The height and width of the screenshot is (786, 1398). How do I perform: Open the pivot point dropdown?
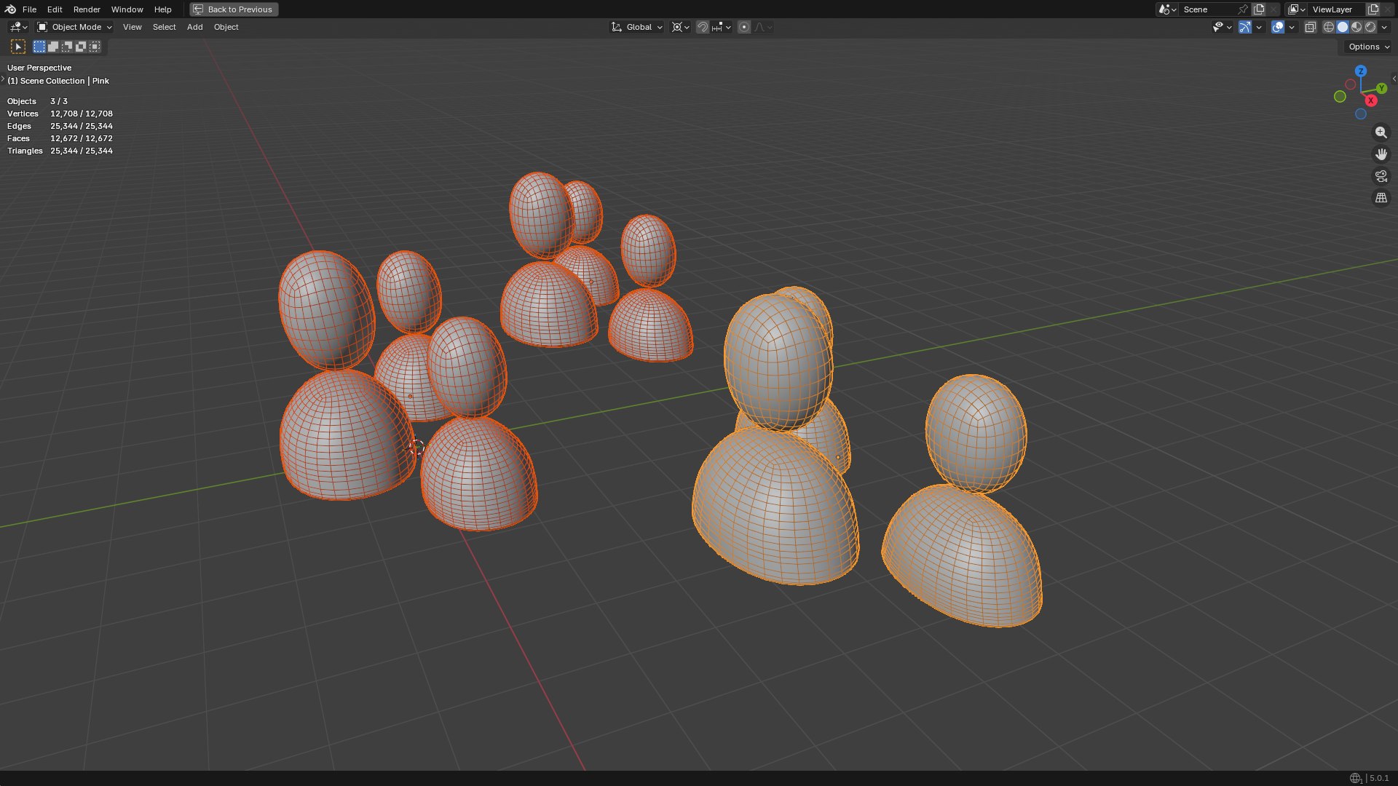click(680, 27)
